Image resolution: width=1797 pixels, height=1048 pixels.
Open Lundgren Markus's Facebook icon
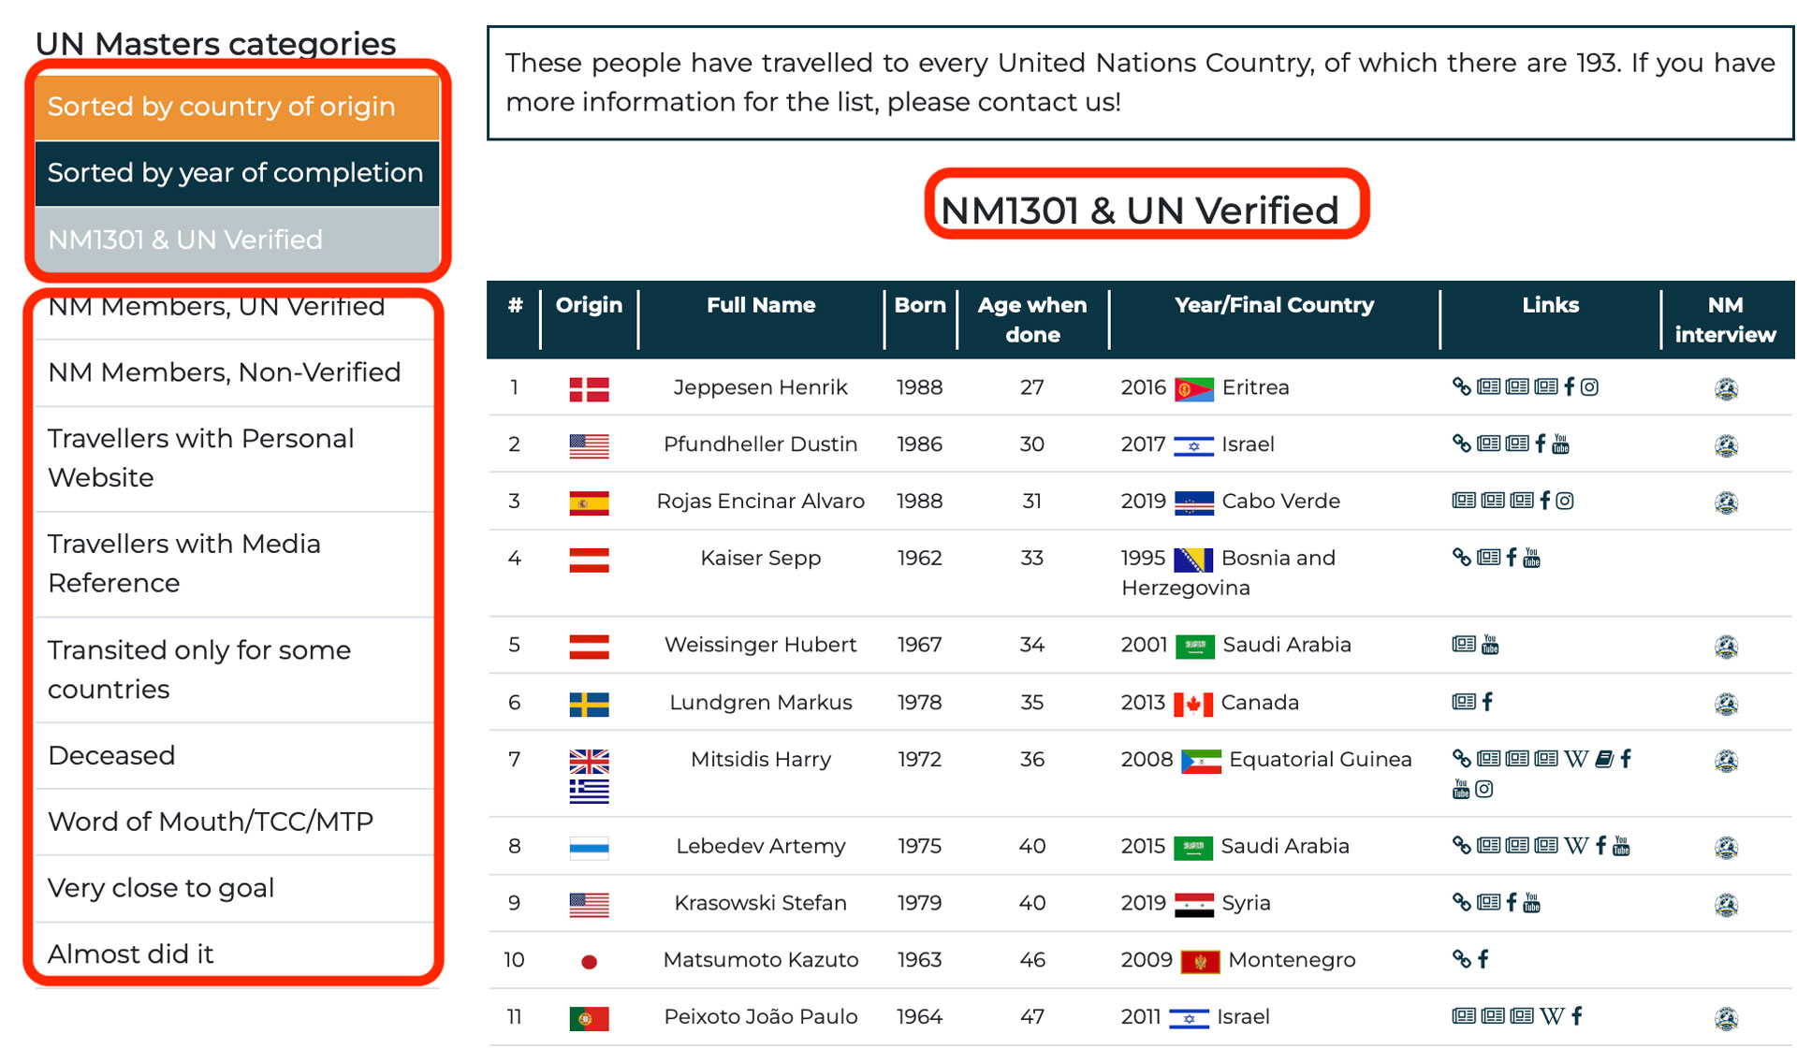(1487, 702)
